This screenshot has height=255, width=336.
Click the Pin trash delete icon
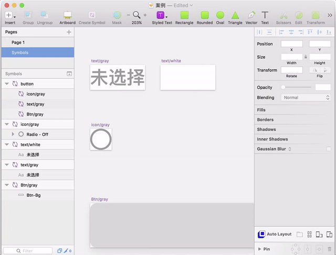coord(329,249)
